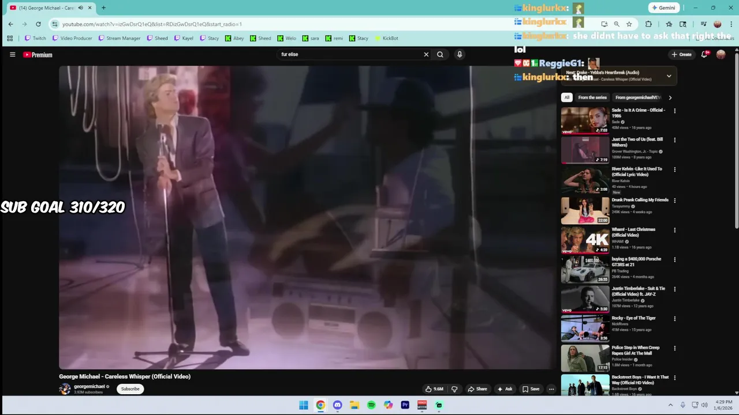
Task: Dislike the Careless Whisper video
Action: [x=454, y=389]
